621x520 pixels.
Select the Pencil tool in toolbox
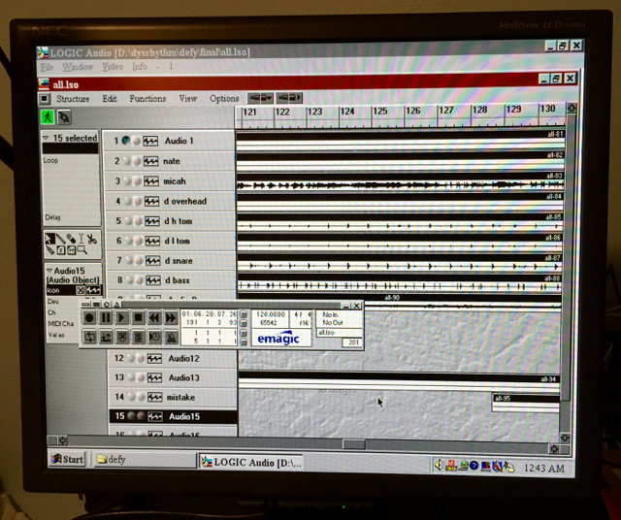point(60,239)
